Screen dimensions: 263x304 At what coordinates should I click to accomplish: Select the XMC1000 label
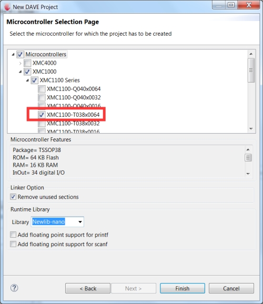44,72
